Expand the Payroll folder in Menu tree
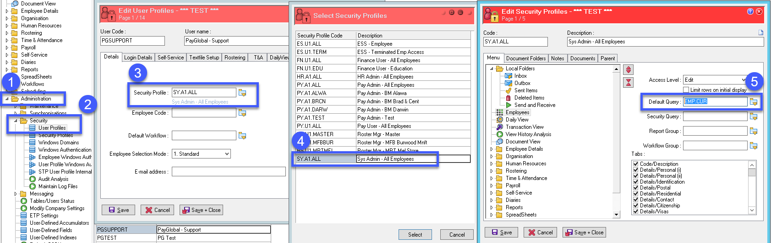The width and height of the screenshot is (771, 243). point(492,185)
